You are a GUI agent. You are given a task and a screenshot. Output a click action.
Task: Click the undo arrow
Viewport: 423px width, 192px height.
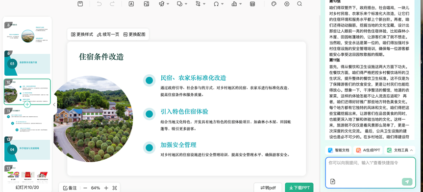(100, 4)
